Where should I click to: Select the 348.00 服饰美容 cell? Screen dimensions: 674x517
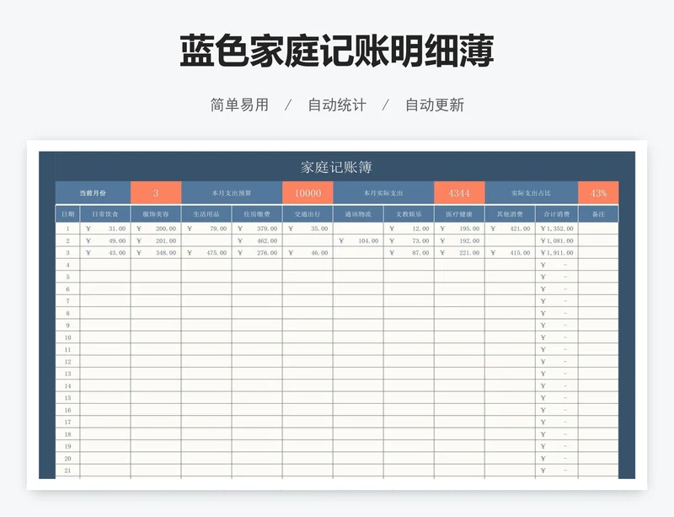coord(156,253)
